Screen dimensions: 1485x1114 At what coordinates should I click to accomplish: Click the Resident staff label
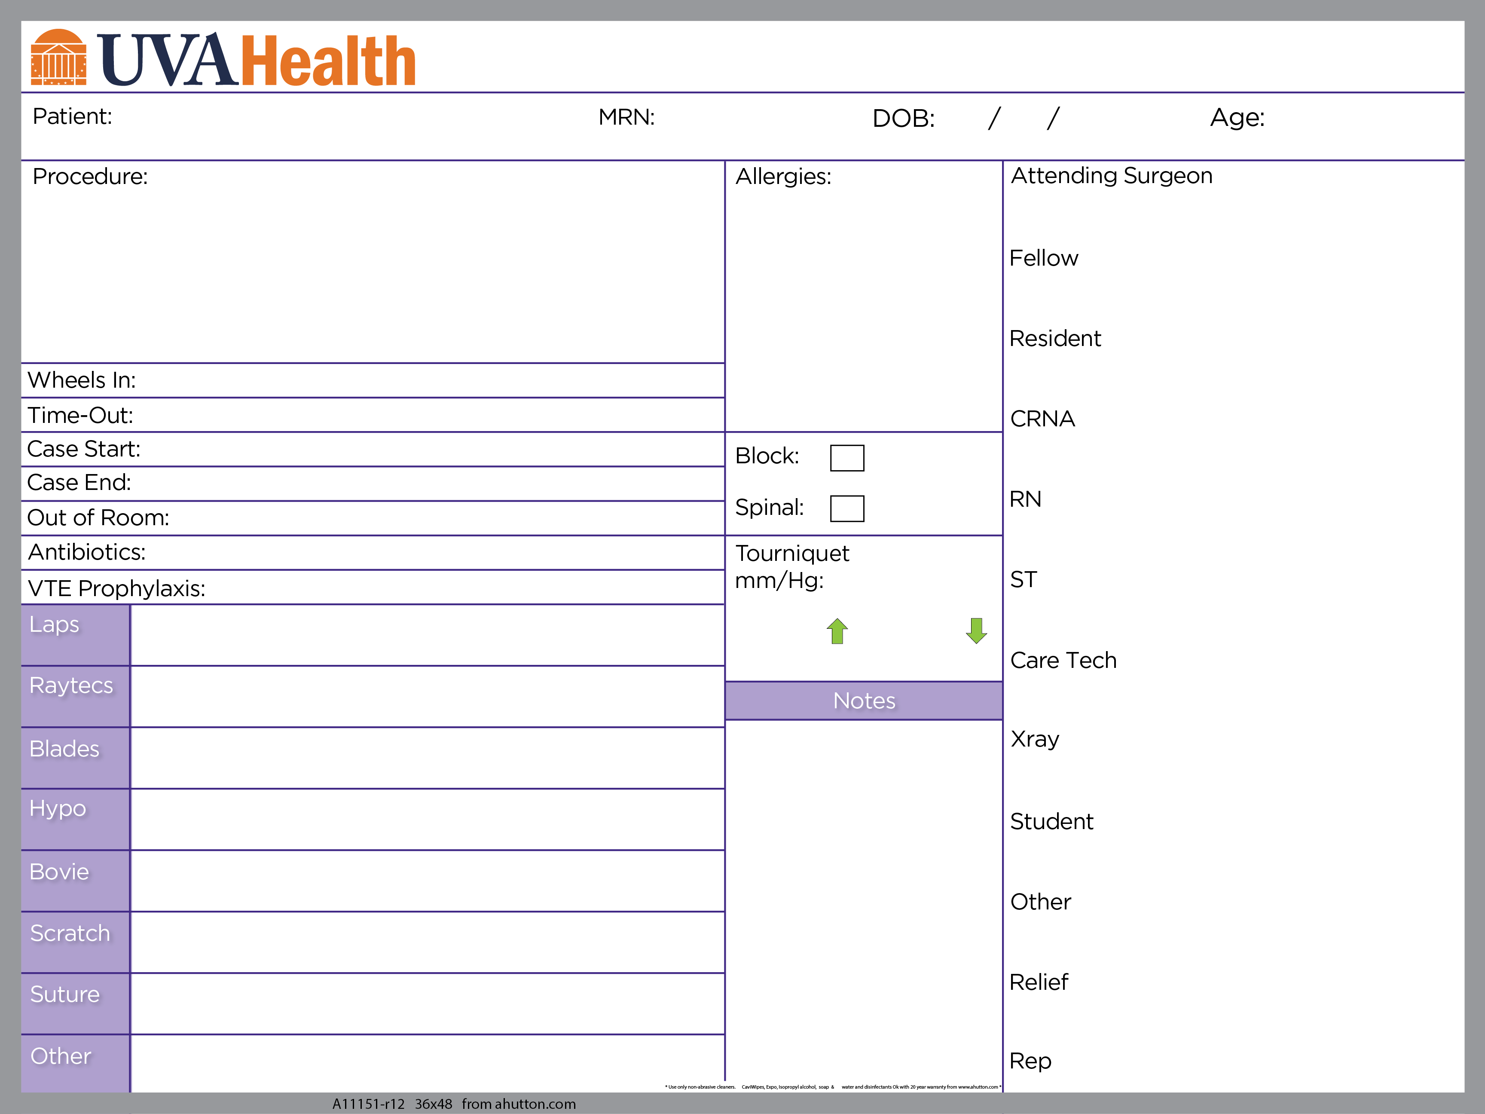point(1055,338)
